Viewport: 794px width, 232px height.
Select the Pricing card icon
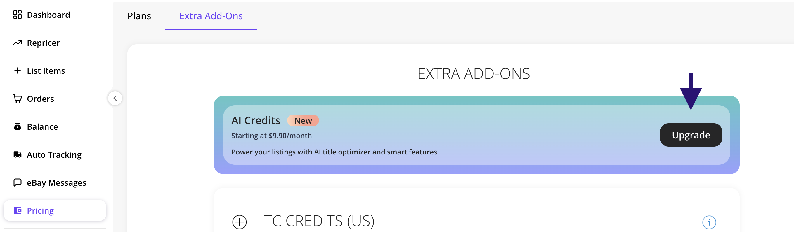pyautogui.click(x=18, y=210)
